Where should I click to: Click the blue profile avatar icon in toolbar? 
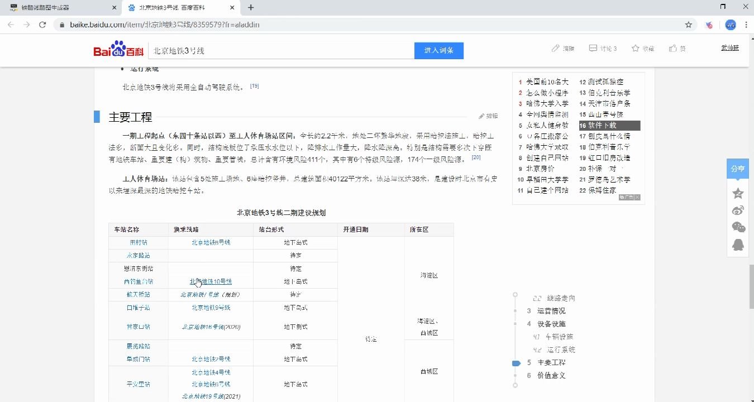click(730, 25)
